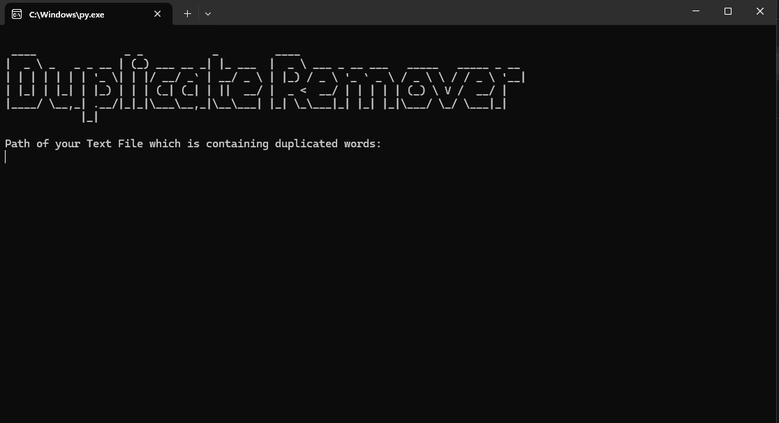The width and height of the screenshot is (779, 423).
Task: Click the terminal icon on py.exe tab
Action: point(17,14)
